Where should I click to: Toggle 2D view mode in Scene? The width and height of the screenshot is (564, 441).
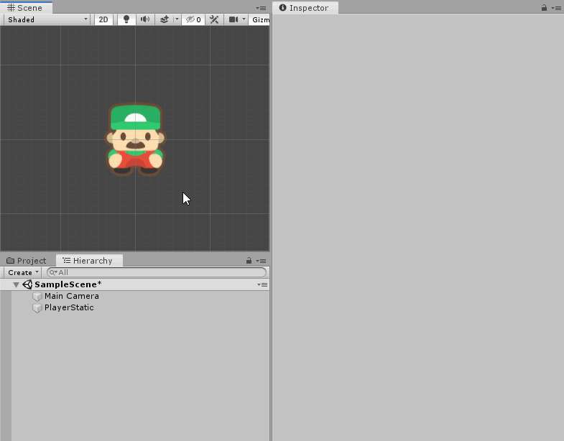pos(103,19)
